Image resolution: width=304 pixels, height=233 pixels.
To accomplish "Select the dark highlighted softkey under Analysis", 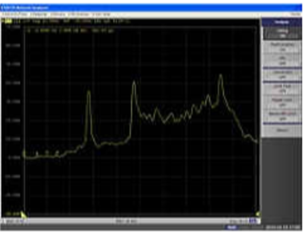I will pyautogui.click(x=281, y=33).
